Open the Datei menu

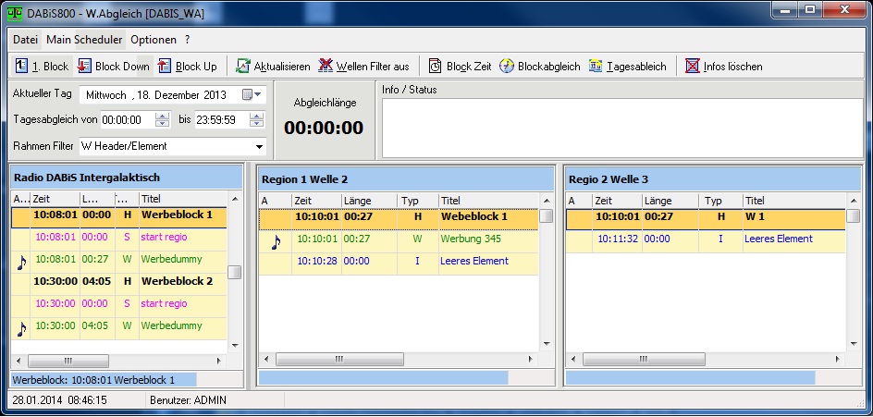25,40
